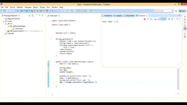Click Remove Launch X icon in Console

(148, 19)
